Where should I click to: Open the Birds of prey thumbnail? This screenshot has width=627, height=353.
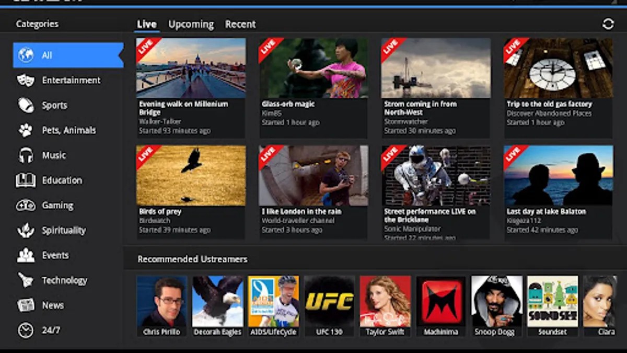click(x=191, y=176)
